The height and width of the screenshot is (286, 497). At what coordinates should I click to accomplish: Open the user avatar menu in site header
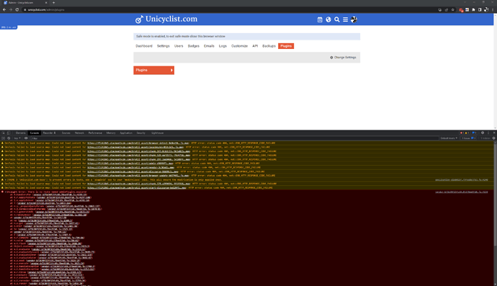(x=354, y=19)
